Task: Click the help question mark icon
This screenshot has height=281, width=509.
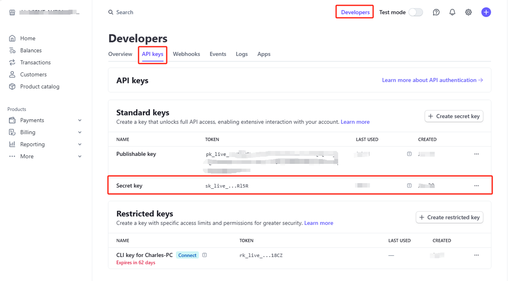Action: point(436,12)
